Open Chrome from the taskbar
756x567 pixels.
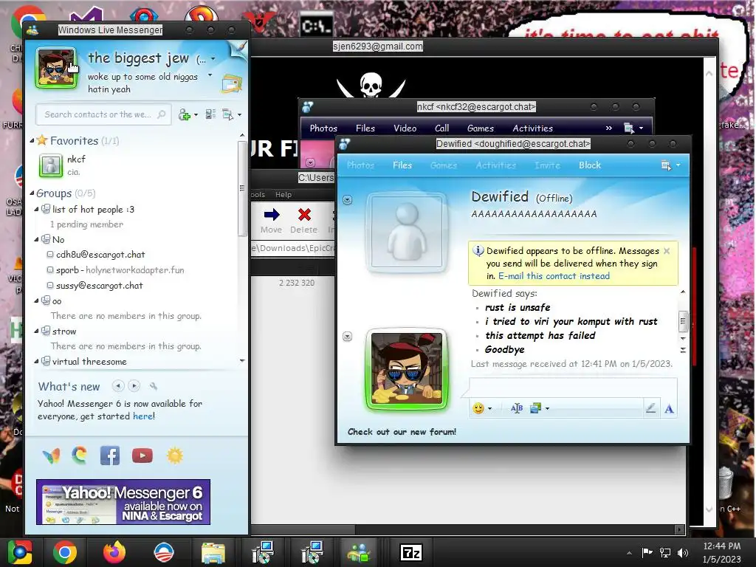(65, 552)
